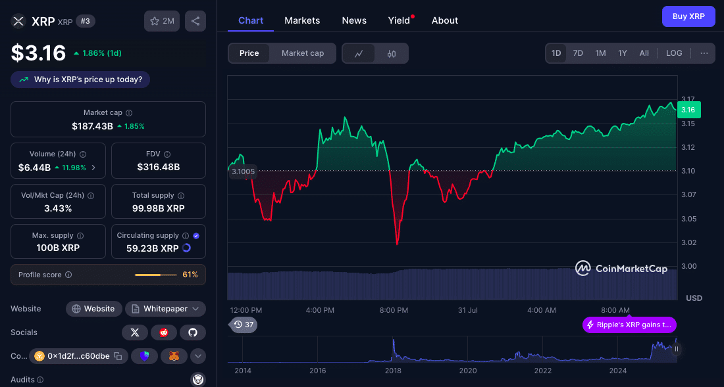Screen dimensions: 724x387
Task: Open 'Why is XRP's price up today?'
Action: [80, 79]
